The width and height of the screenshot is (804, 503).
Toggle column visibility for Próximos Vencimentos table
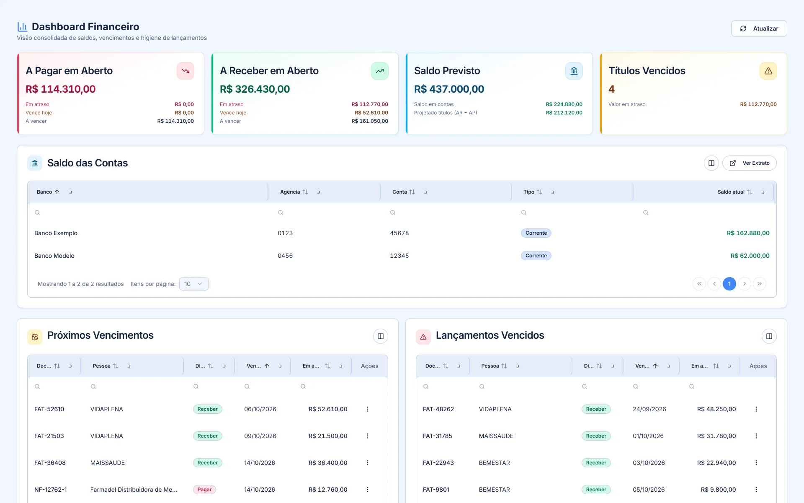(x=381, y=336)
